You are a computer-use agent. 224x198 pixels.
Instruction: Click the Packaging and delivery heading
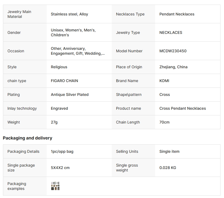[x=27, y=138]
